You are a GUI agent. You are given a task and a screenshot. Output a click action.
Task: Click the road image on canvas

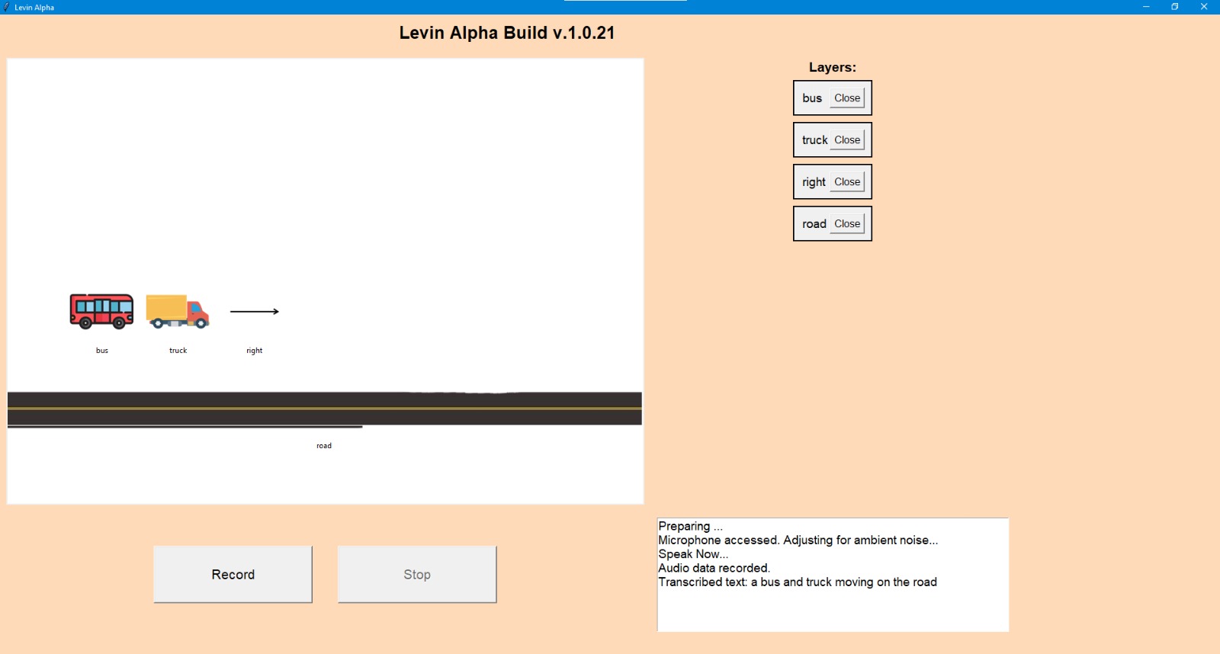pos(324,409)
